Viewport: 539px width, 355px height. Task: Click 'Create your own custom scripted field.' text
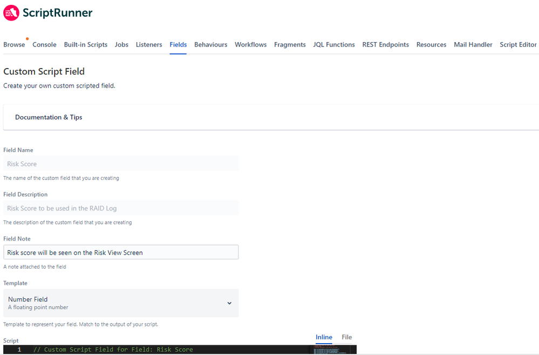coord(59,86)
